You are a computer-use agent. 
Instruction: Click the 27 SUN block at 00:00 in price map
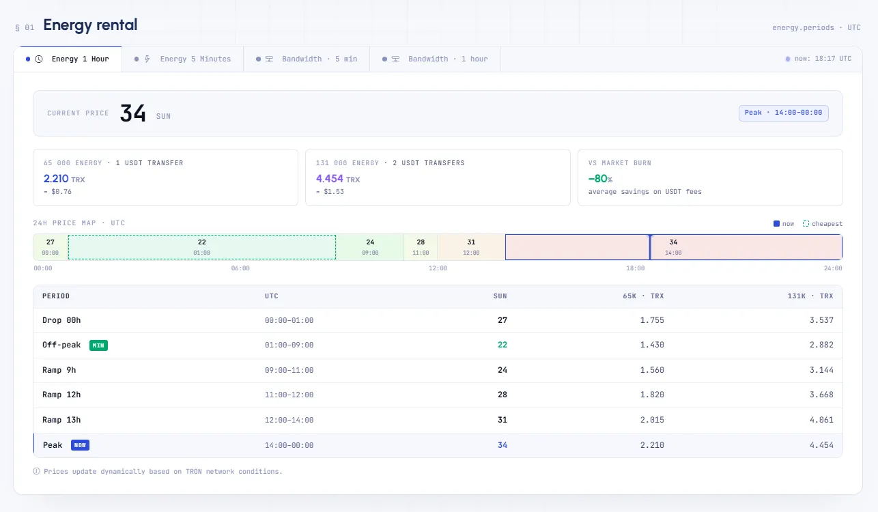[x=51, y=247]
